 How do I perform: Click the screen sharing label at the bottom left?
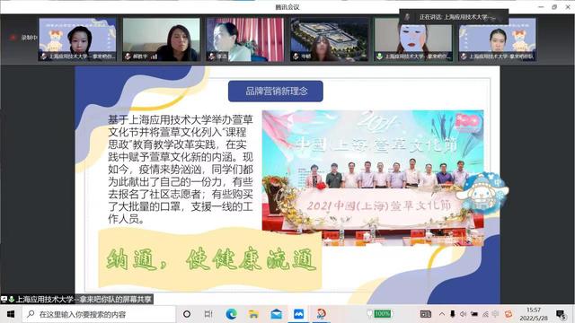[x=76, y=299]
